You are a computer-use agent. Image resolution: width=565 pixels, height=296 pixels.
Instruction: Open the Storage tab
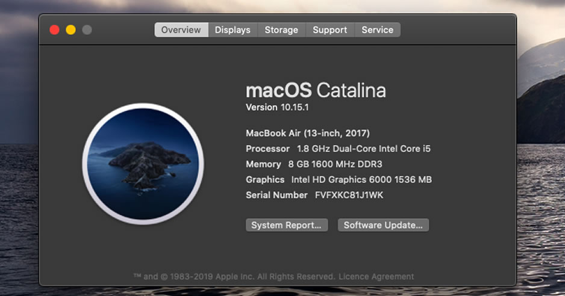point(281,30)
